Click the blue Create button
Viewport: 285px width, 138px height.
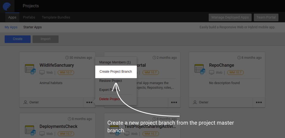[18, 39]
